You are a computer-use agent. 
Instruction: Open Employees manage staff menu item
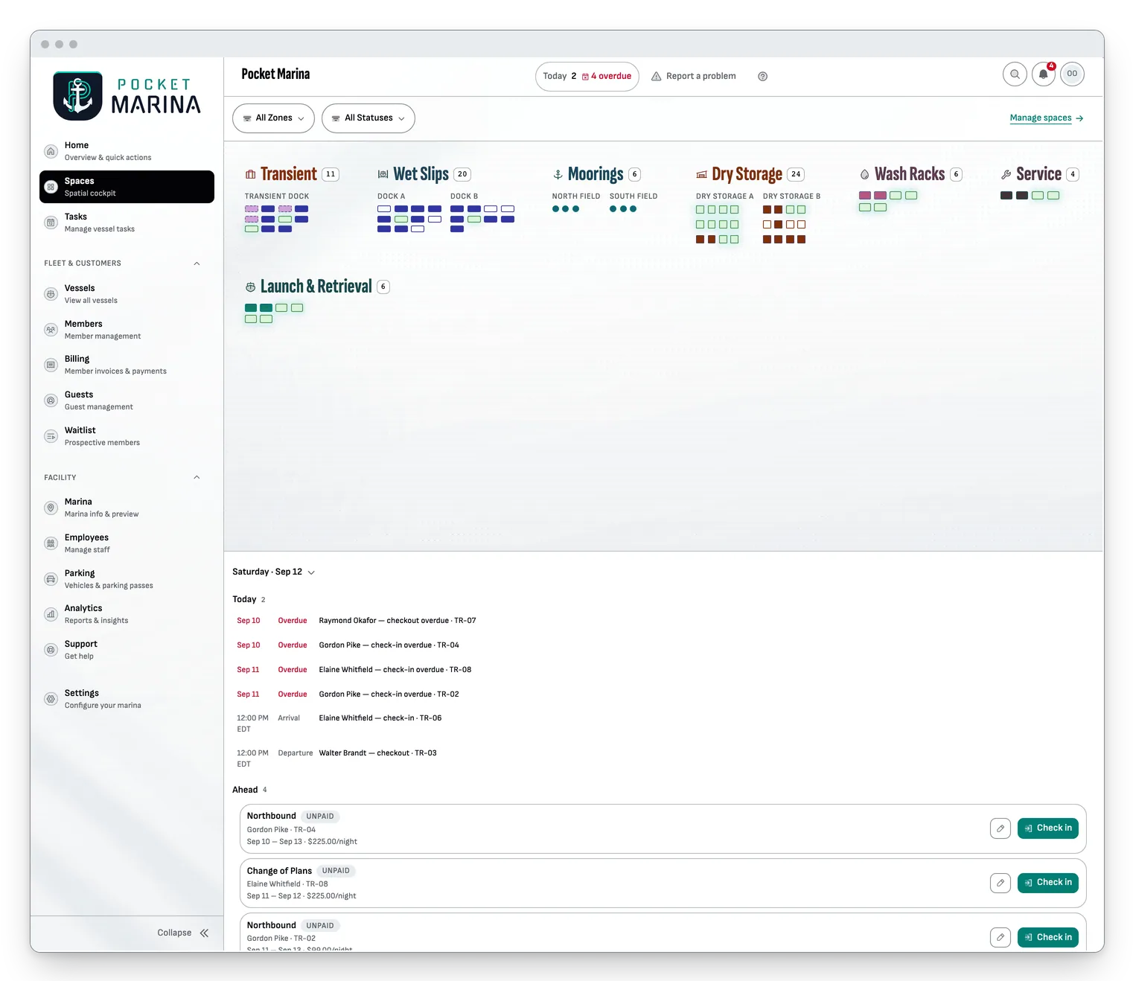(x=127, y=543)
